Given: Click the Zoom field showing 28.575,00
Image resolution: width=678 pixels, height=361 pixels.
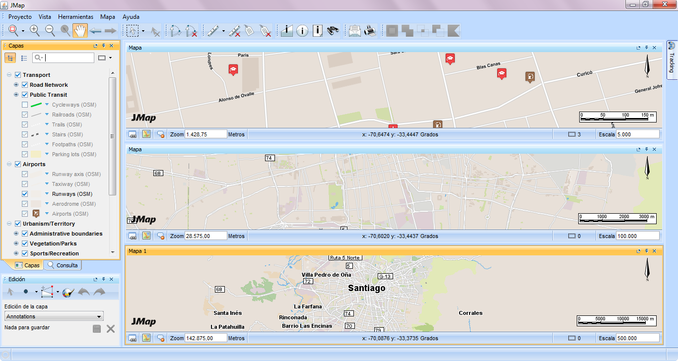Looking at the screenshot, I should pos(205,236).
